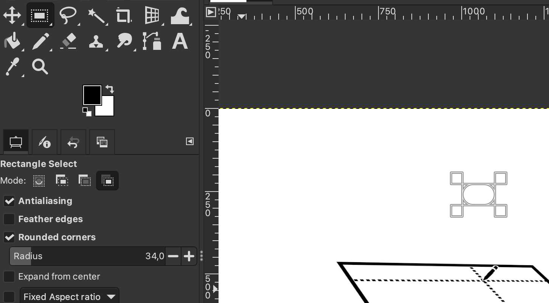Choose the Zoom magnifier tool
This screenshot has width=549, height=303.
tap(40, 66)
